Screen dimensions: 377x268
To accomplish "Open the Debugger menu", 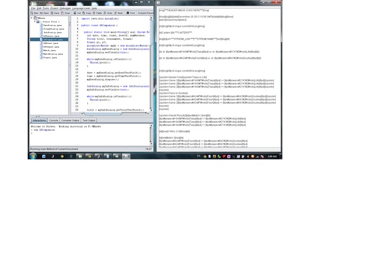I will pyautogui.click(x=65, y=8).
